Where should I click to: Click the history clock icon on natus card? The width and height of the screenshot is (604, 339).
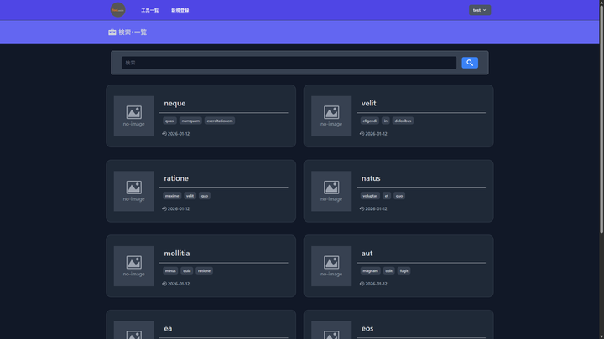362,208
